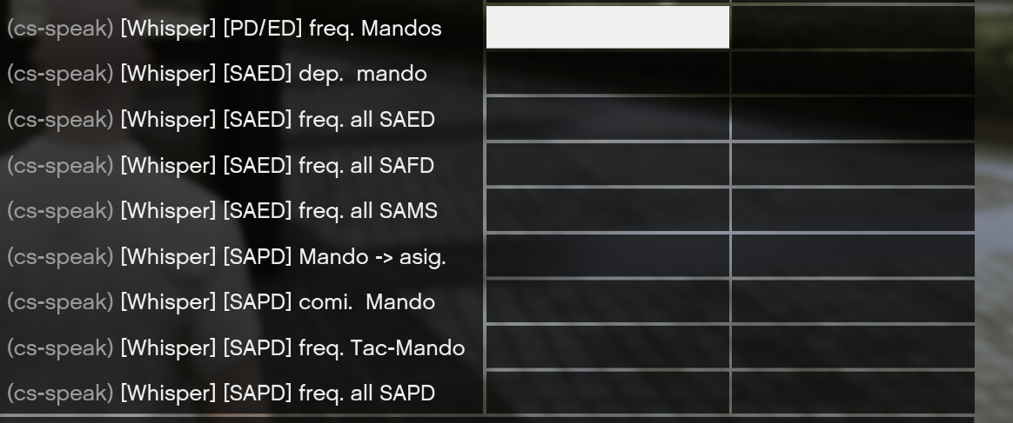The height and width of the screenshot is (423, 1013).
Task: Choose secondary key slot for freq. all SAED
Action: click(x=853, y=119)
